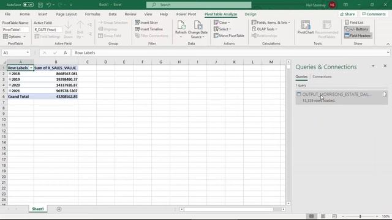Open the Select dropdown in Actions

(222, 29)
